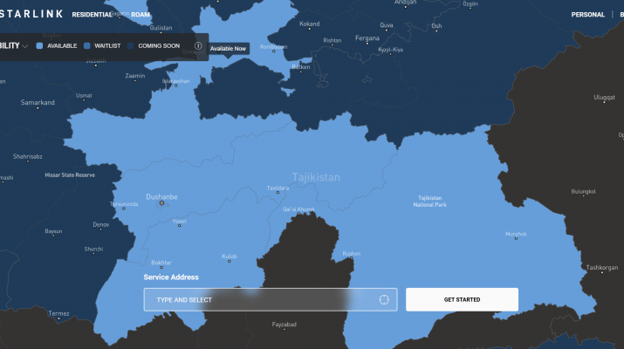Click the Coming Soon legend swatch
The height and width of the screenshot is (349, 624).
coord(131,45)
